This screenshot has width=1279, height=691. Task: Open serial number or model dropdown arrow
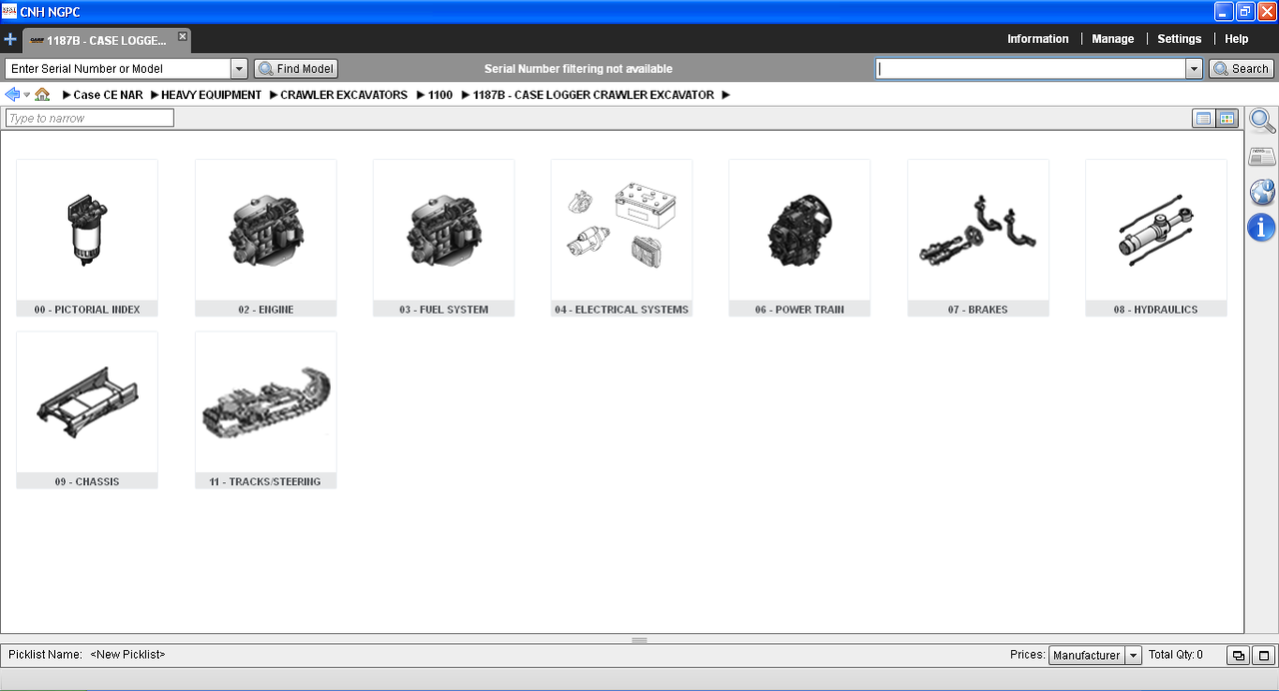pos(239,69)
